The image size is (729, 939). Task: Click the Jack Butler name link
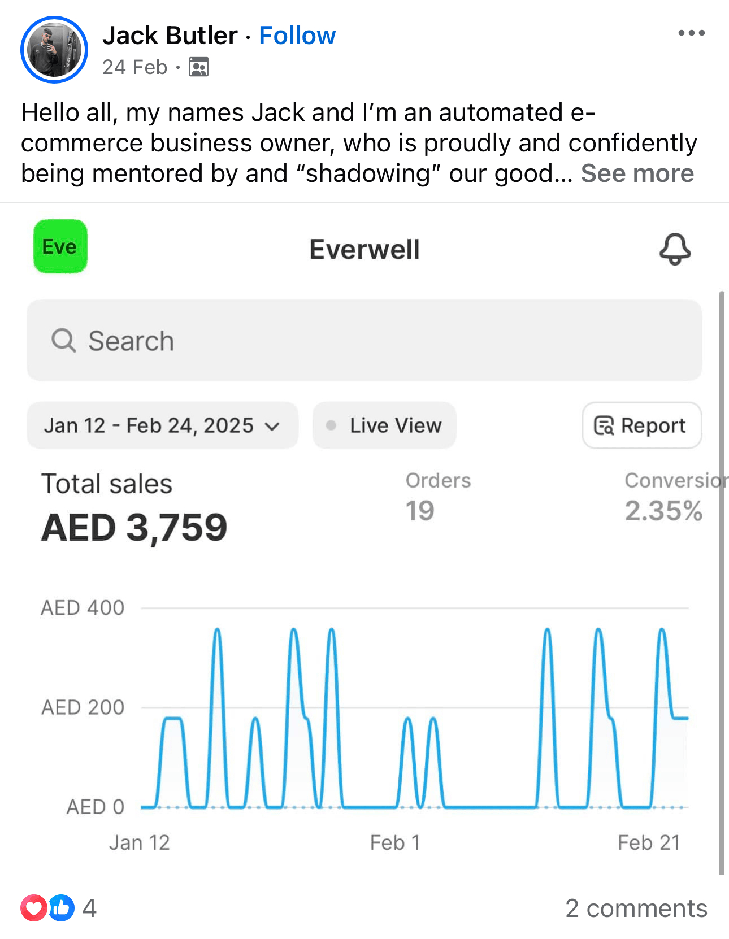pos(170,36)
